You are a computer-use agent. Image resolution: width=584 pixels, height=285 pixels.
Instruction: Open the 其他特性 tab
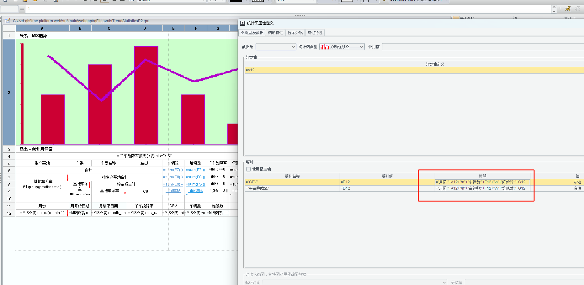pos(315,33)
